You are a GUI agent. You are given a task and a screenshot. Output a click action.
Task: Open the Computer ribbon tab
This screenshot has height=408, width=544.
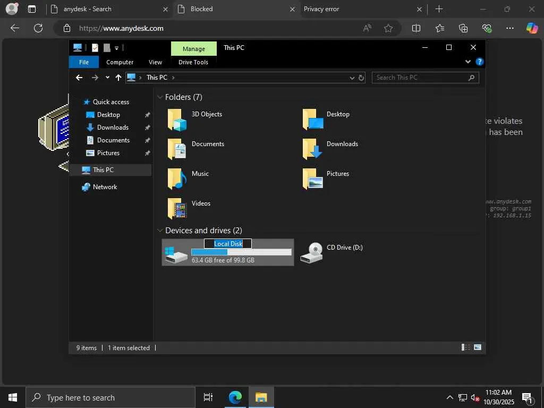120,62
